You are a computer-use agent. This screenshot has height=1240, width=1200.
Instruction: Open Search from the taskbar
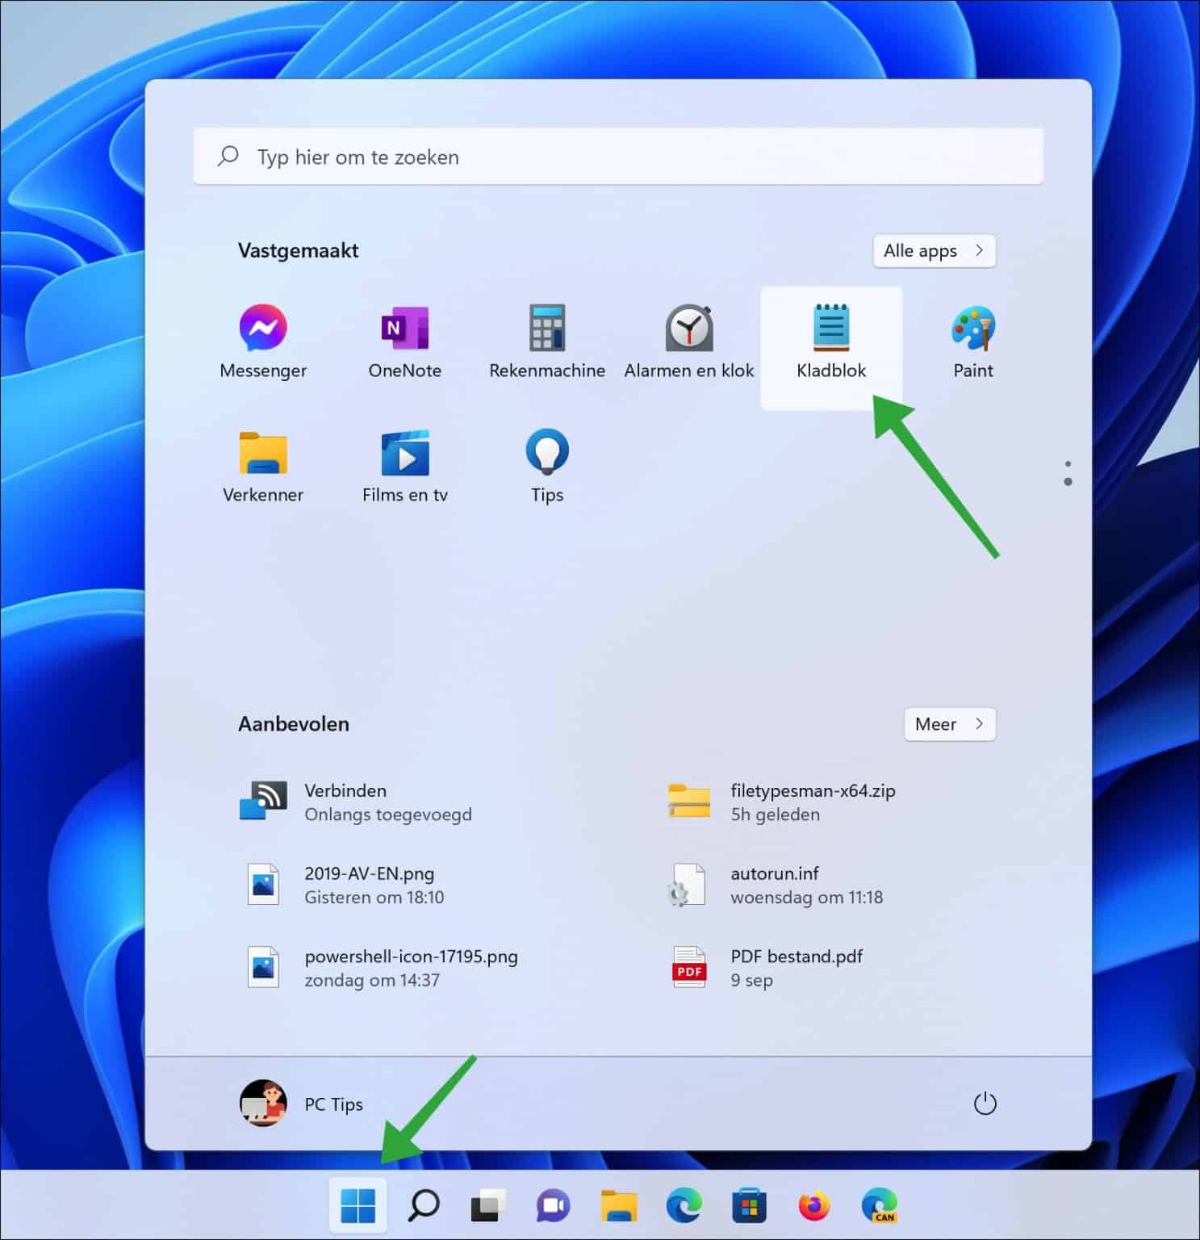point(424,1206)
